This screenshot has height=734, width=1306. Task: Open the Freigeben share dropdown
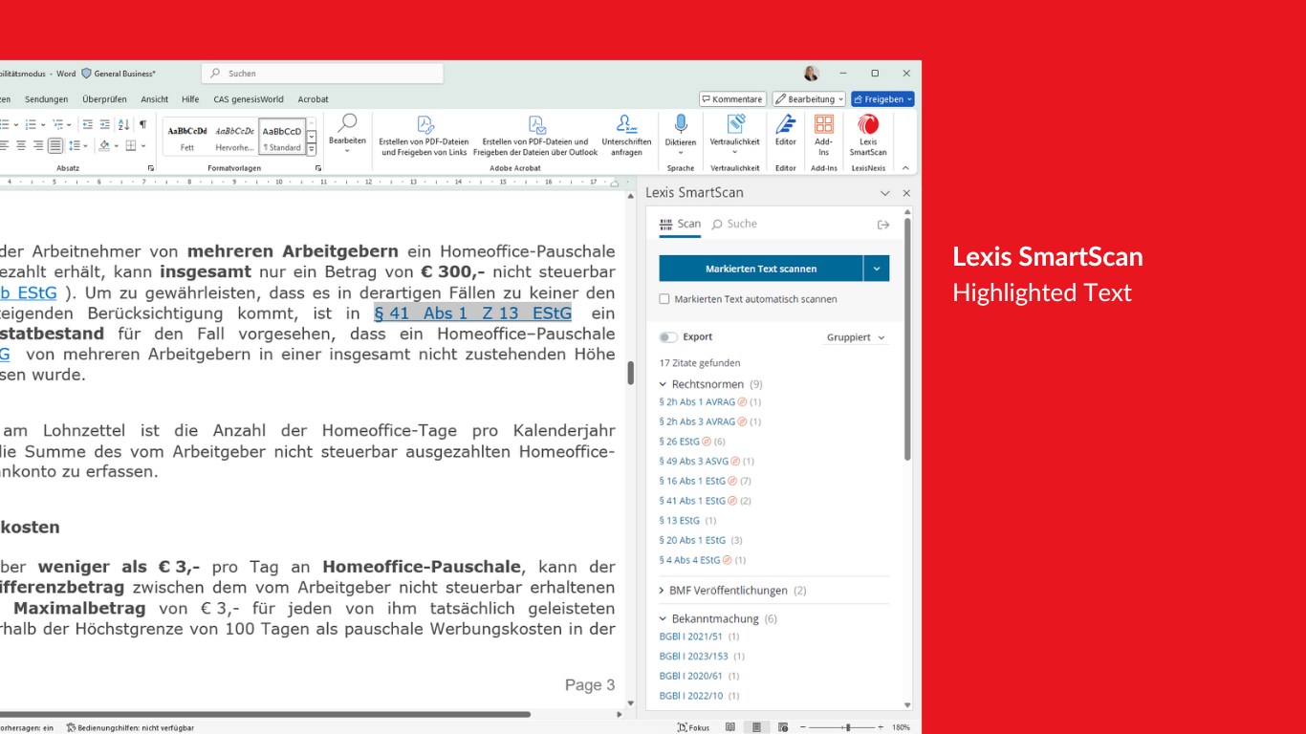coord(882,99)
